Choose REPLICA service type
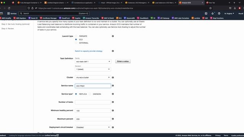The height and width of the screenshot is (137, 244). [x=76, y=94]
